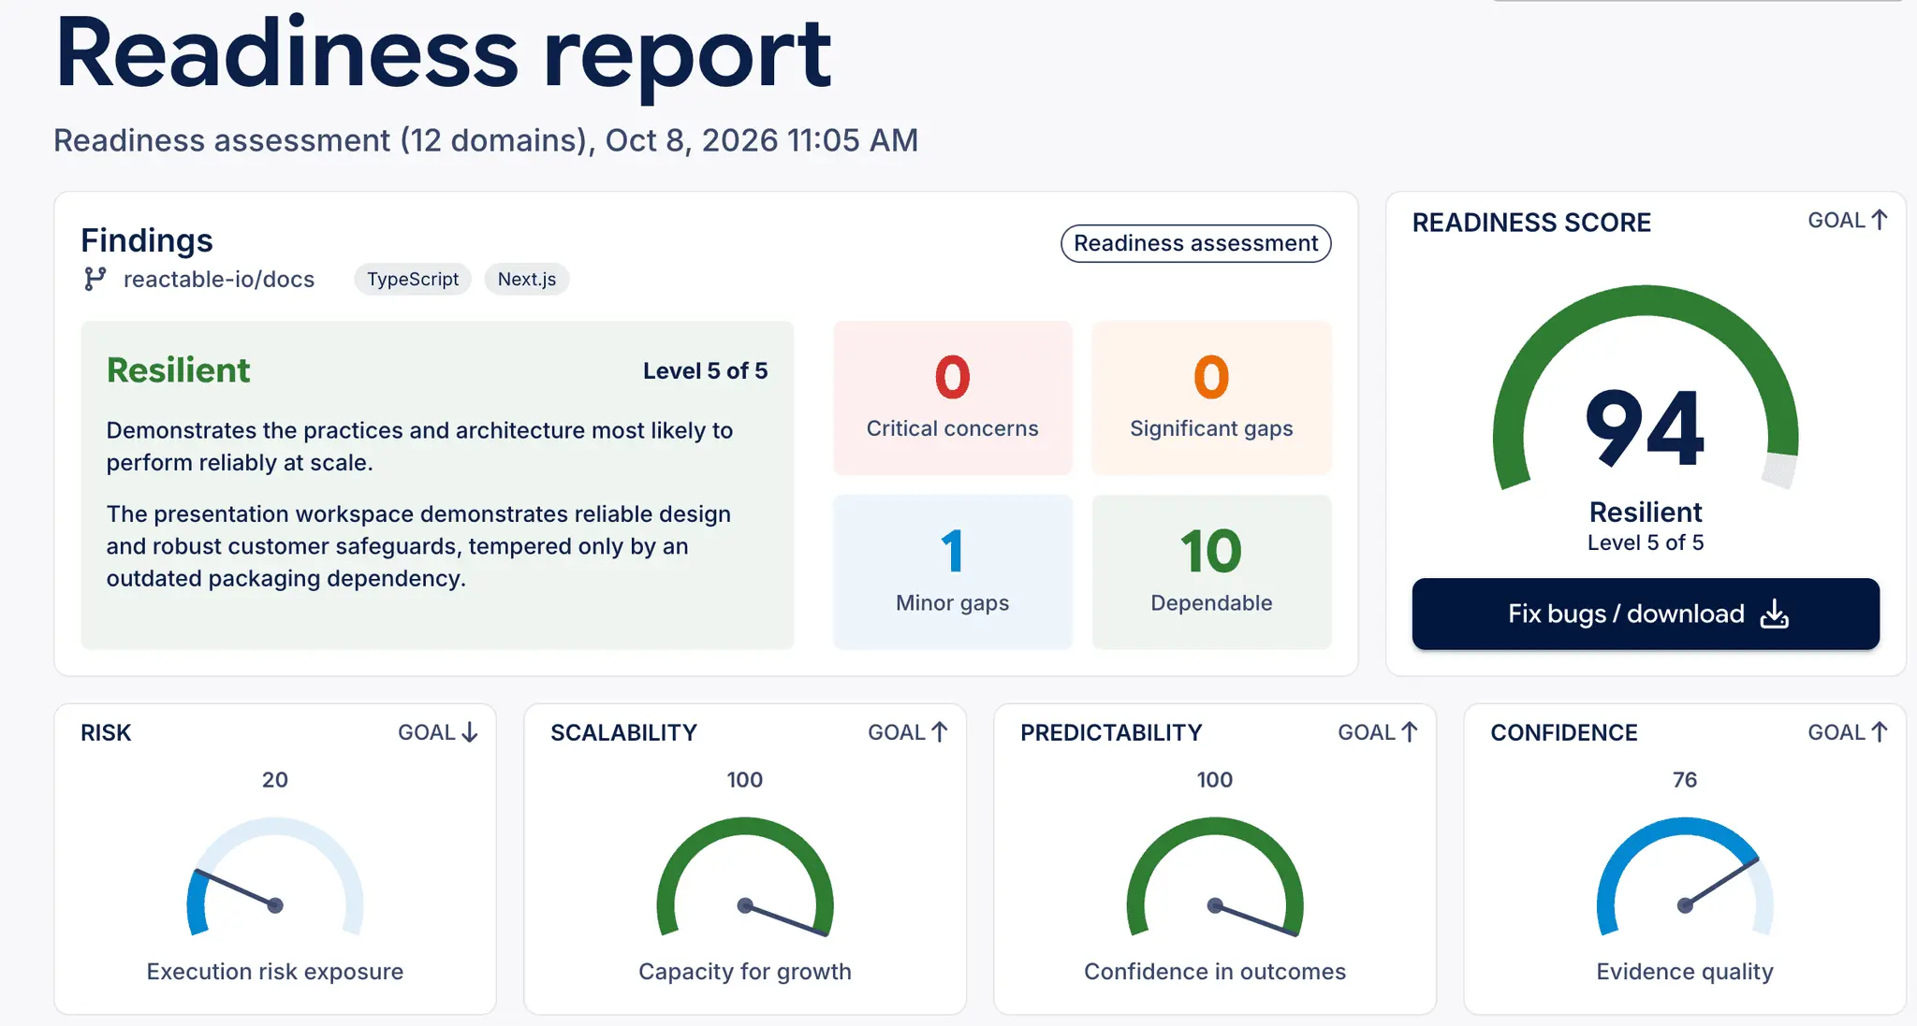
Task: Click the git branch icon beside reactable-io/docs
Action: pyautogui.click(x=95, y=279)
